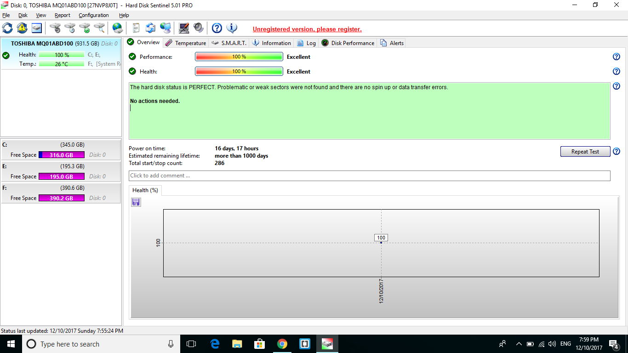Click the disk icon with magnifying glass

coord(99,28)
